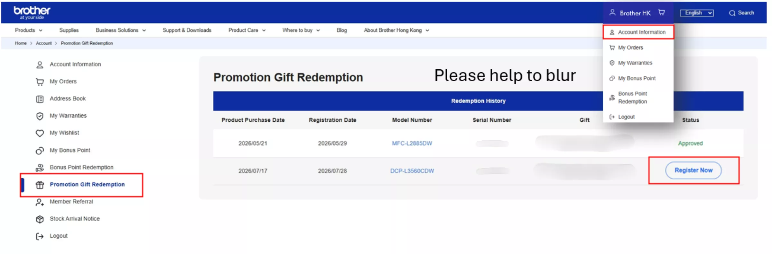Click the Promotion Gift Redemption gift icon
The image size is (772, 254).
[x=40, y=185]
